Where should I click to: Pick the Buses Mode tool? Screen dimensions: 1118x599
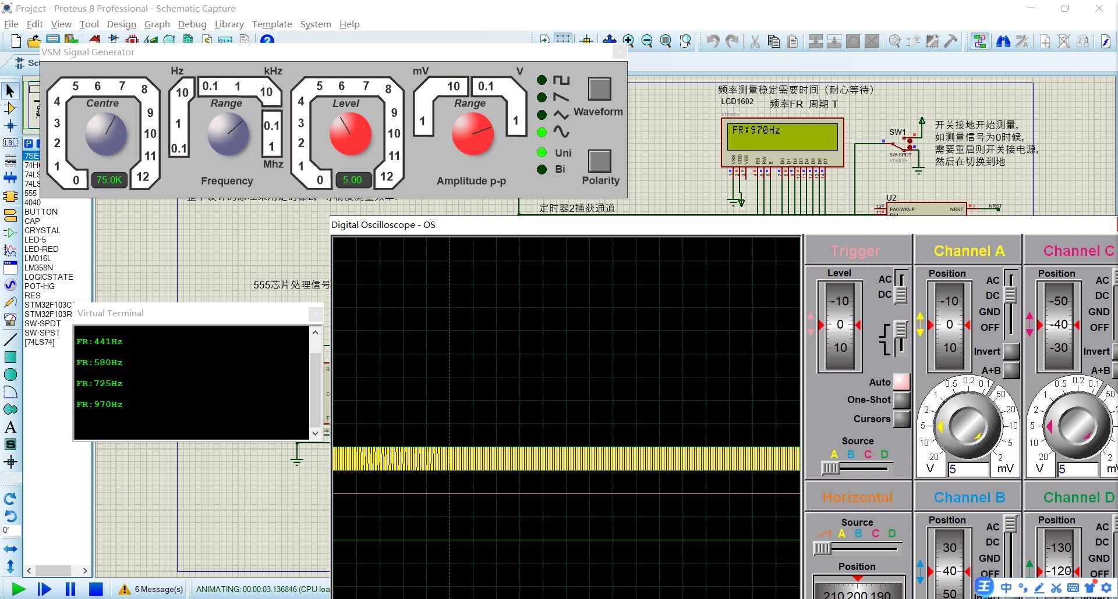coord(10,178)
